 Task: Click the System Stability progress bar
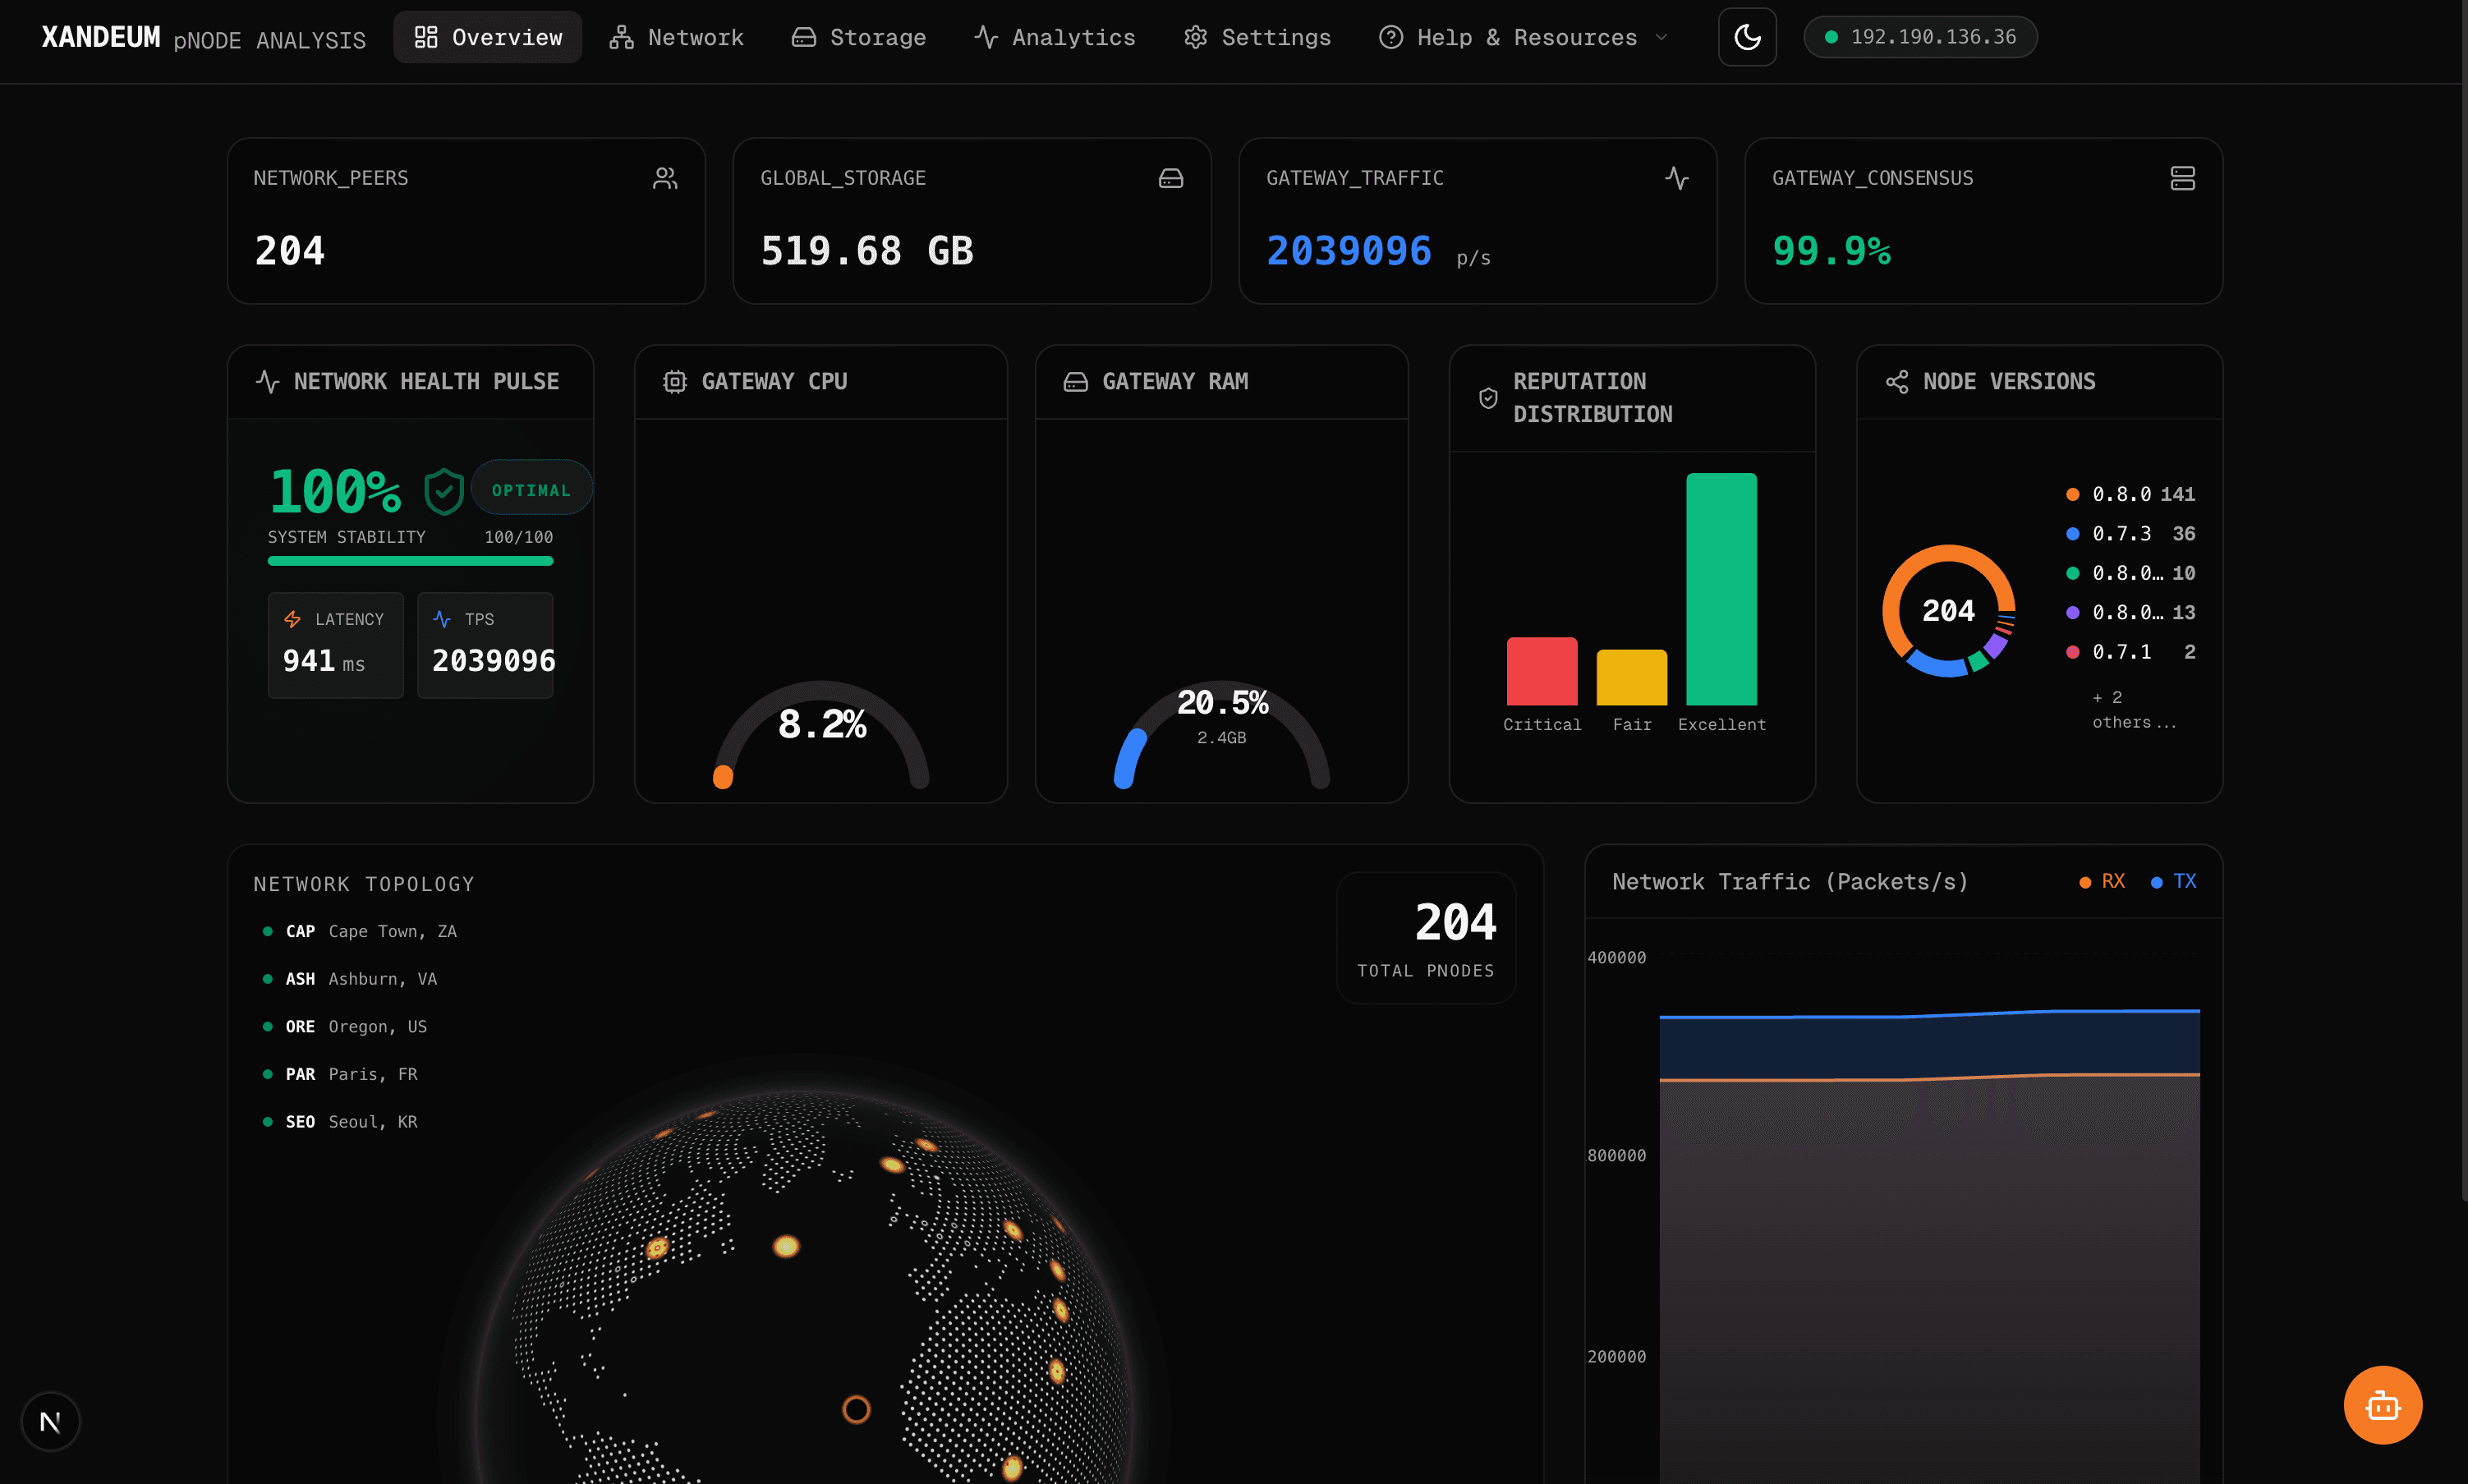tap(409, 562)
